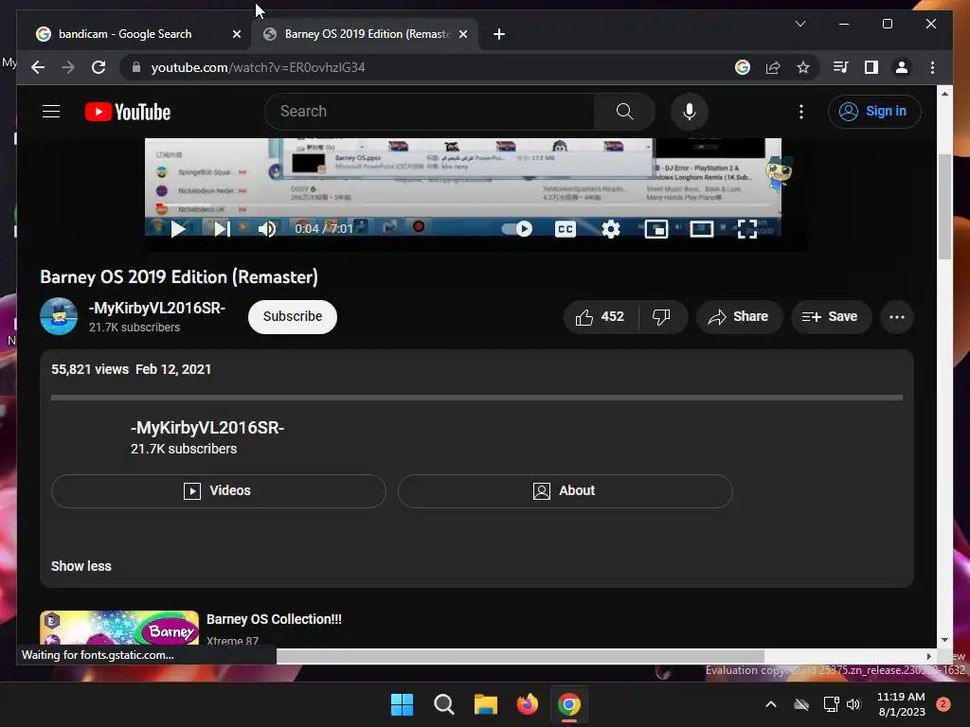Mute the video volume speaker icon
This screenshot has width=970, height=727.
(266, 229)
